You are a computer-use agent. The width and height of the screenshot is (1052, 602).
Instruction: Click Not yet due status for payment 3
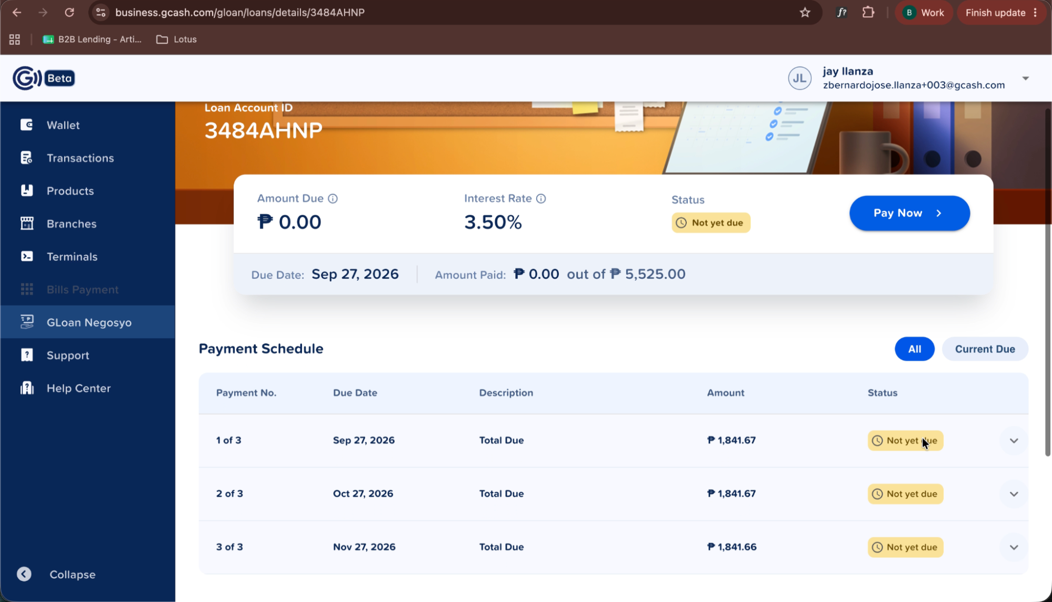point(905,547)
